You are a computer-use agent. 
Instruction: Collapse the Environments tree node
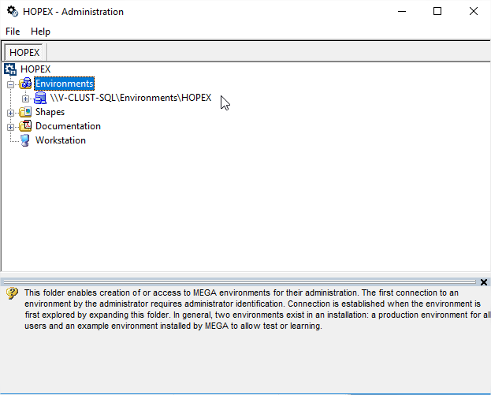click(11, 84)
